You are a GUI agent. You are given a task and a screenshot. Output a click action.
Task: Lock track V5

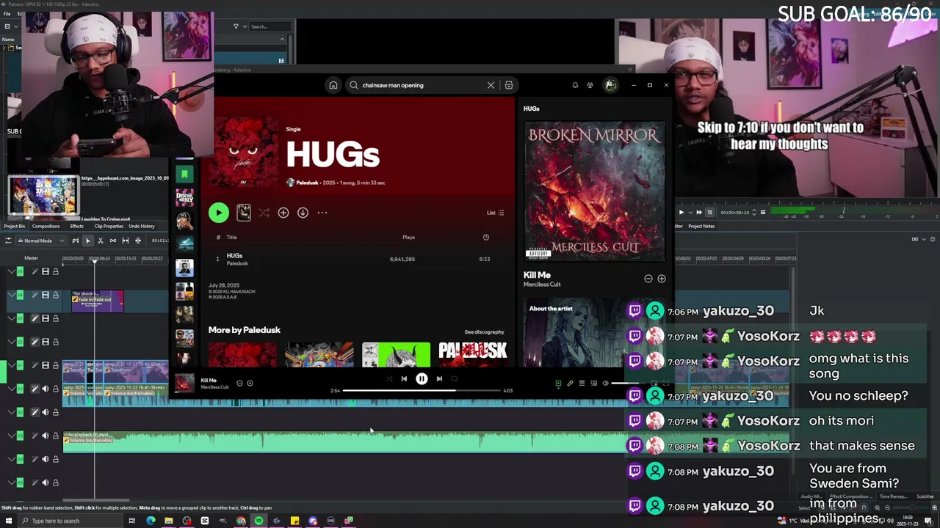pos(56,271)
